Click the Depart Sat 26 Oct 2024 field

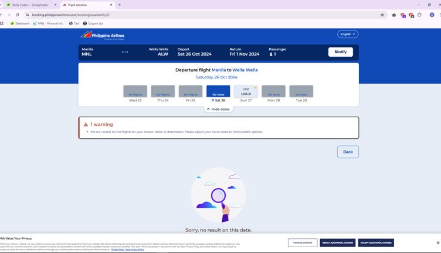[x=194, y=52]
